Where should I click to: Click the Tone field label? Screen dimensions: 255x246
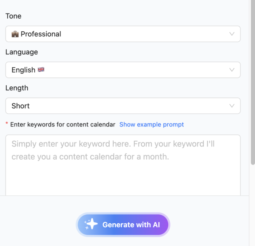(x=13, y=16)
